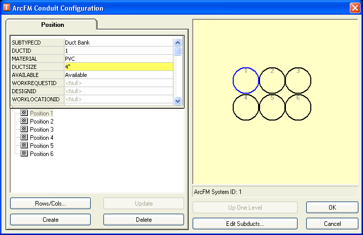Open Edit Subducts... dialog
363x235 pixels.
pos(245,224)
